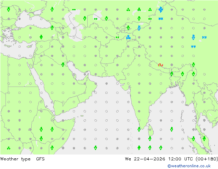Select the green shower symbol just south of Sri Lanka
The height and width of the screenshot is (169, 218).
pyautogui.click(x=150, y=139)
